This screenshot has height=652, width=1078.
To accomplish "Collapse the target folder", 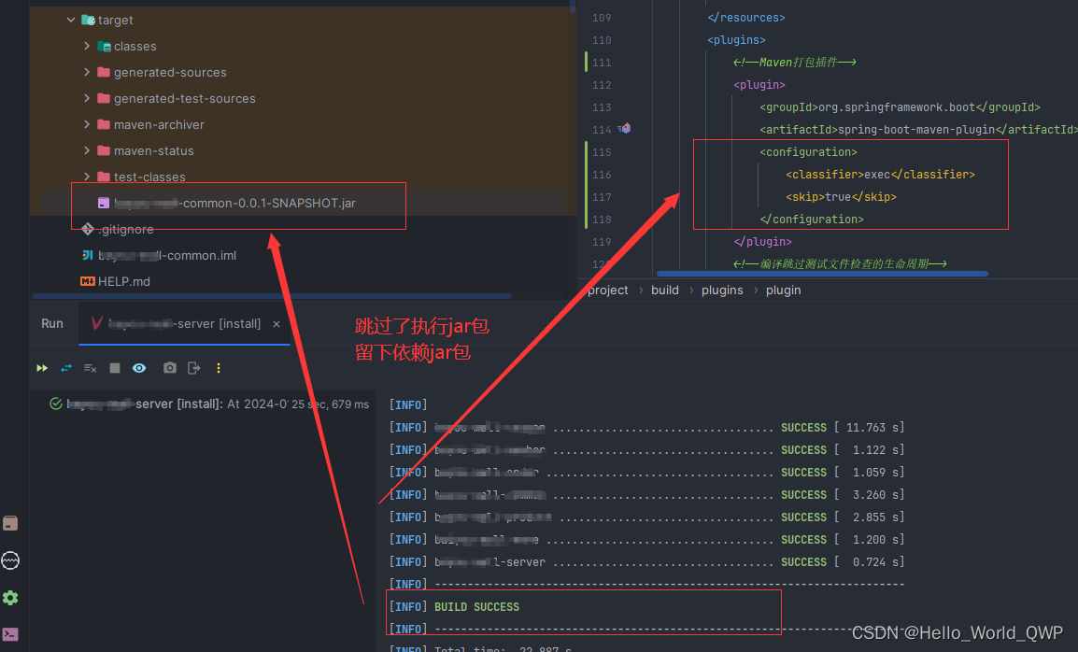I will tap(70, 19).
